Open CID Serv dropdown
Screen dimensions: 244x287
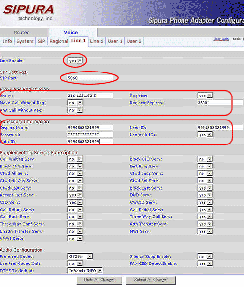[x=75, y=202]
